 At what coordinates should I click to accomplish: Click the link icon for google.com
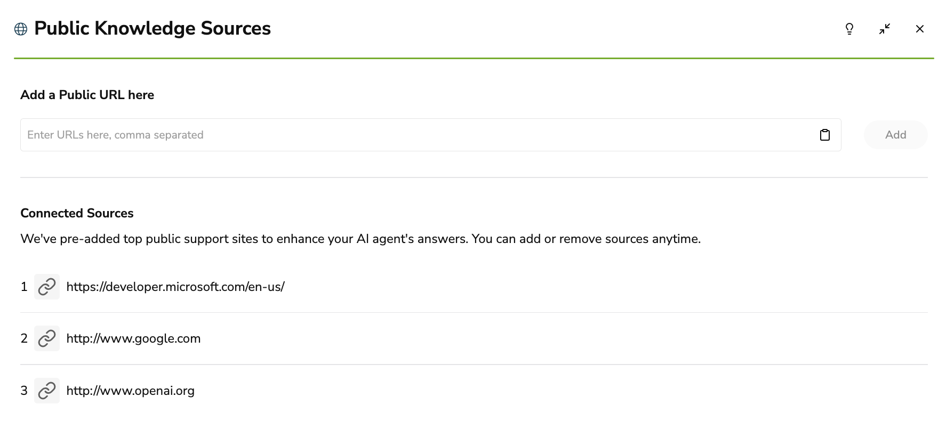pos(47,338)
